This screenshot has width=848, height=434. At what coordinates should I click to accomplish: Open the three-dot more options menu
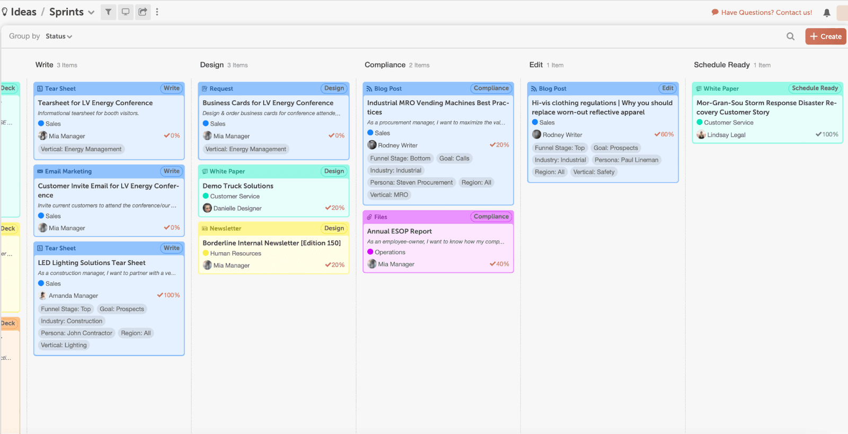pos(157,12)
